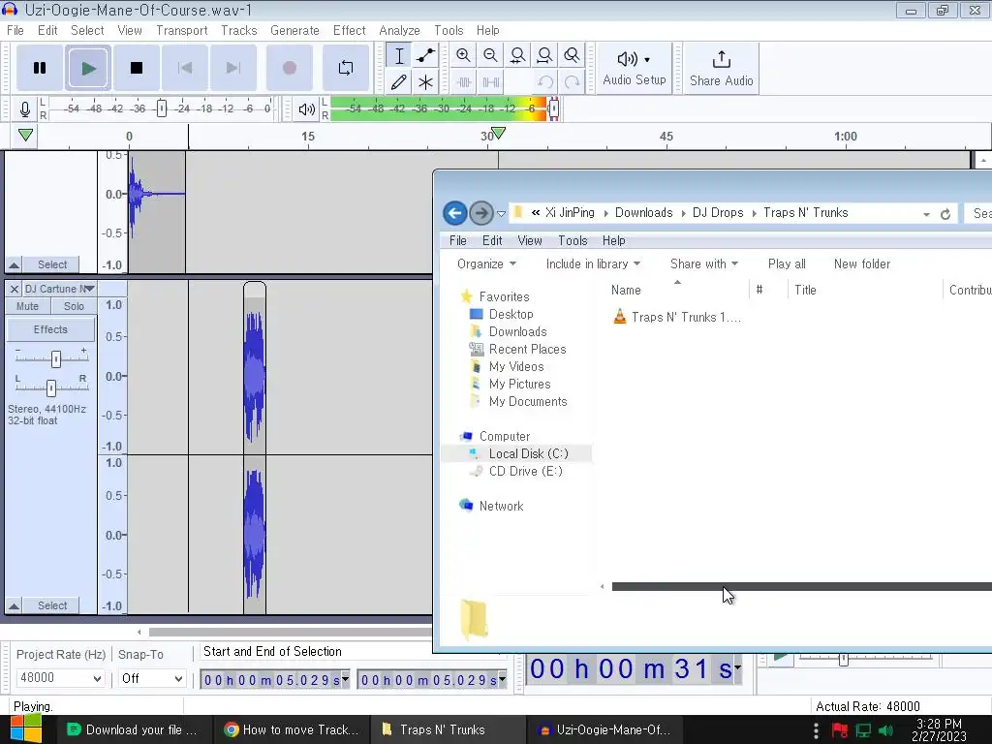Click the Undo arrow icon
The height and width of the screenshot is (744, 992).
(x=544, y=82)
